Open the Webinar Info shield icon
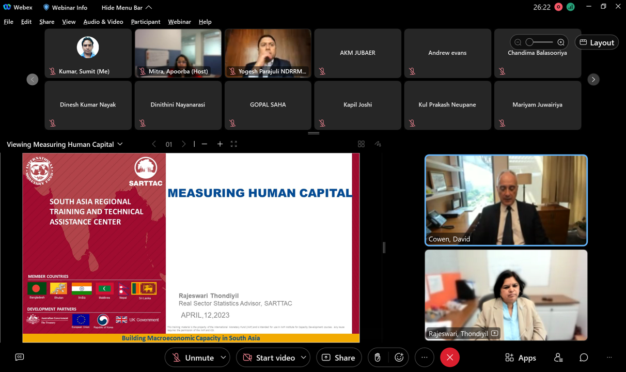 coord(46,7)
